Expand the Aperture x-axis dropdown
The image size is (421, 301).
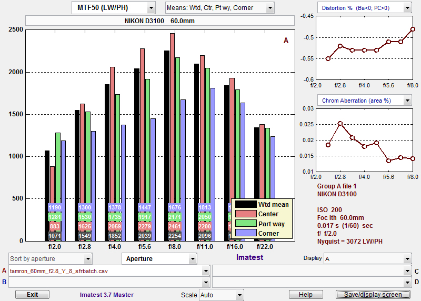pos(159,259)
